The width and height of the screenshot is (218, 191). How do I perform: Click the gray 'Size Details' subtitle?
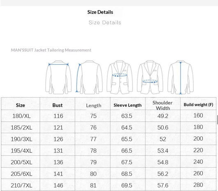point(105,23)
